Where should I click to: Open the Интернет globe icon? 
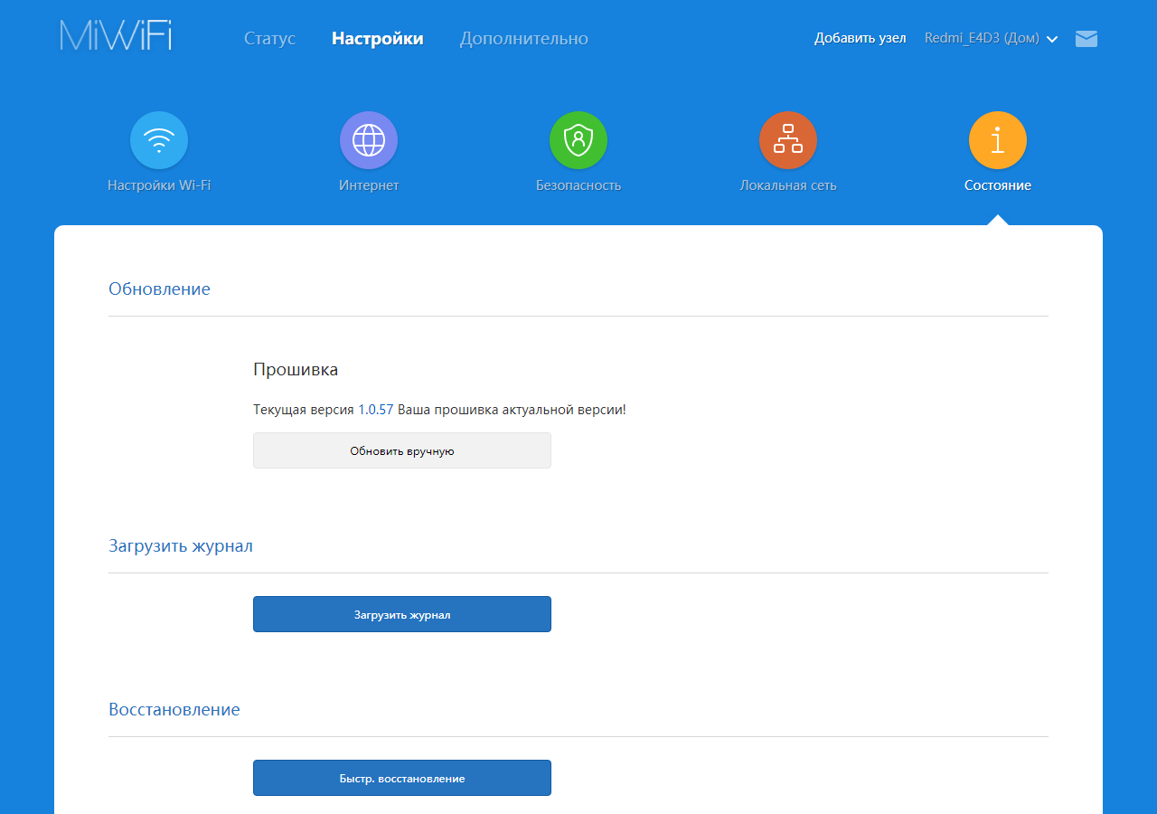tap(369, 140)
